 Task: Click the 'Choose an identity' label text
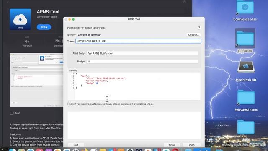click(89, 35)
